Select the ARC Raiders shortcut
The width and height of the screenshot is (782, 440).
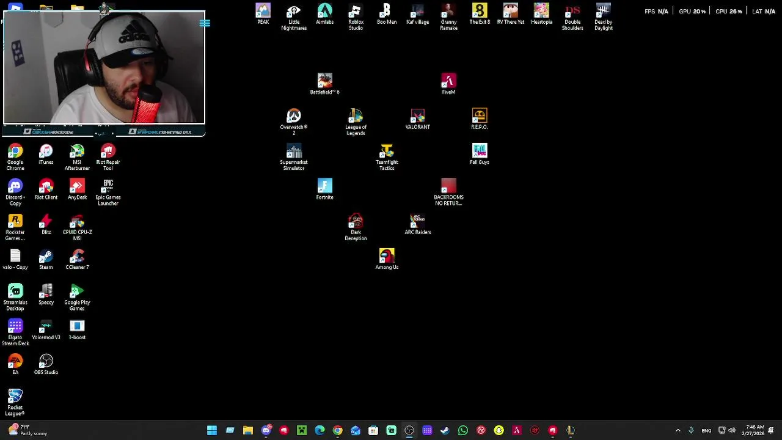point(418,224)
